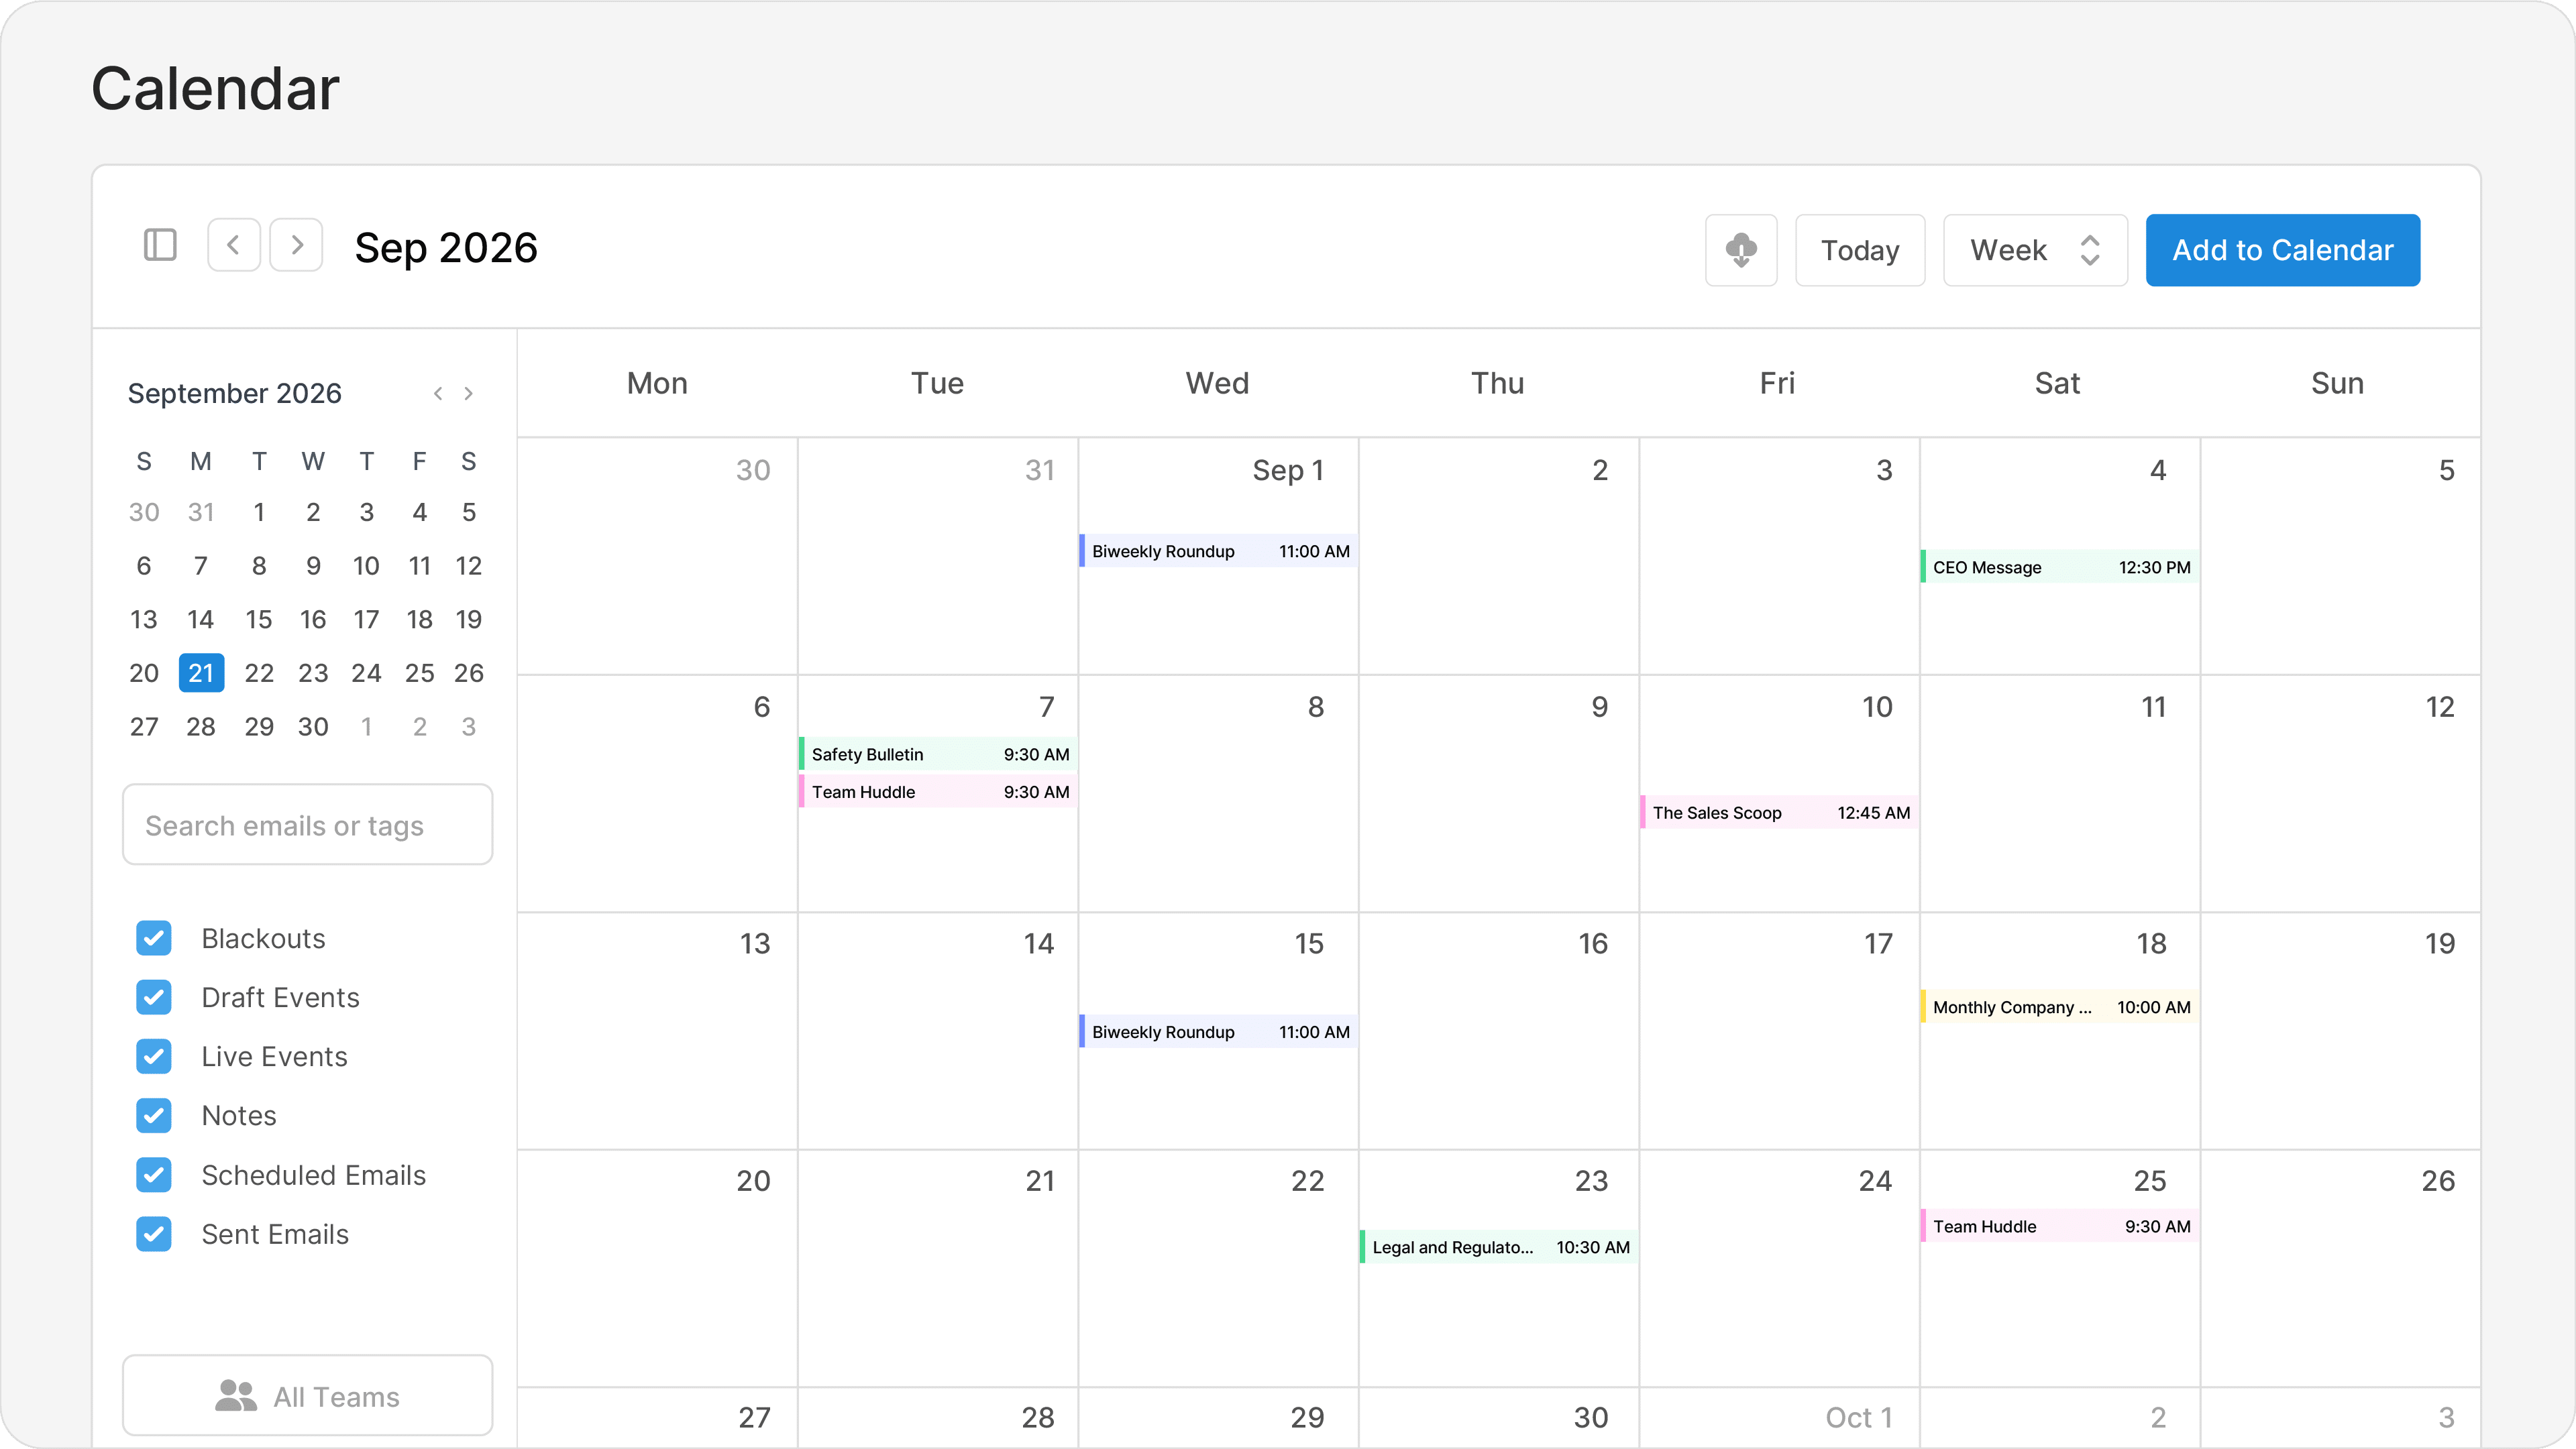
Task: Open the Week view dropdown
Action: click(2034, 250)
